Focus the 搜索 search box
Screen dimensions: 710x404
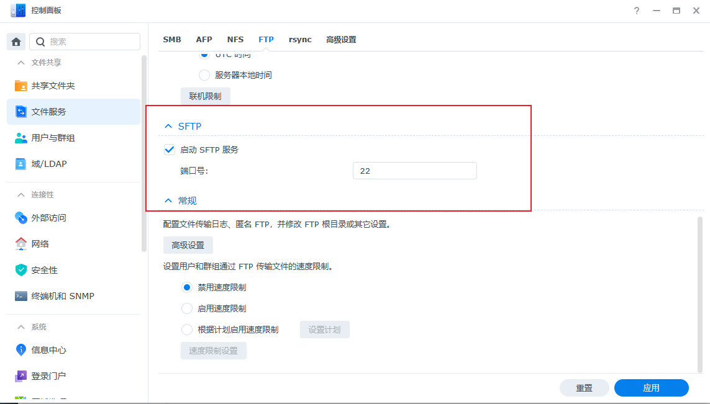click(x=84, y=42)
